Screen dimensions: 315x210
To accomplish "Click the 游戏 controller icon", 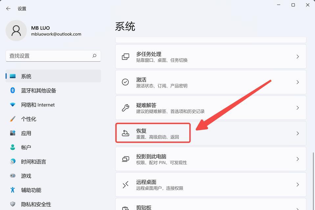I will tap(13, 176).
